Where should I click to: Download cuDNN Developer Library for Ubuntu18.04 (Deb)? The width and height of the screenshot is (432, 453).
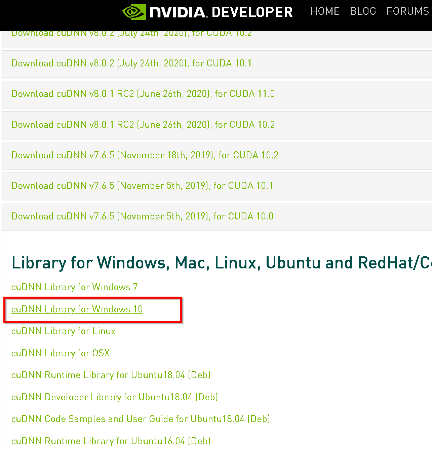click(x=115, y=397)
